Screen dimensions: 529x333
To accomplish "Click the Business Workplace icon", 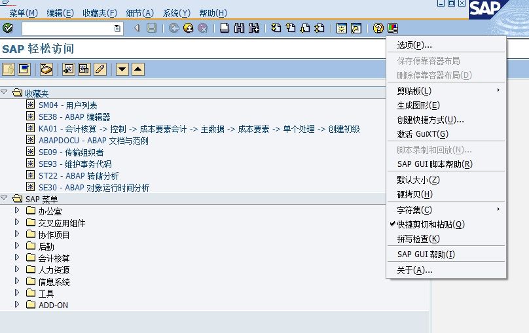I will click(x=46, y=69).
